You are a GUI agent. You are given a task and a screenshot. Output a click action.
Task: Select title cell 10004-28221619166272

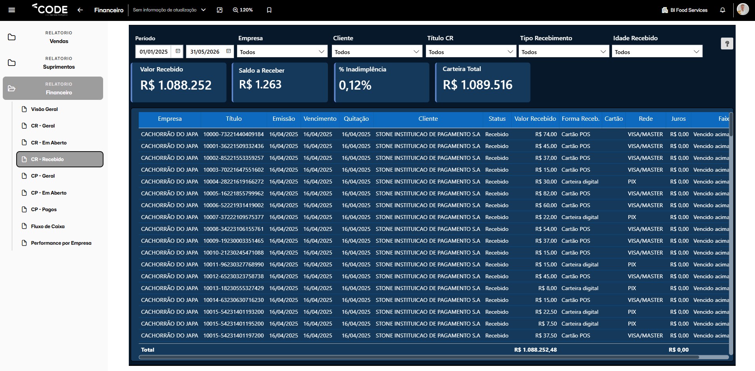tap(233, 182)
